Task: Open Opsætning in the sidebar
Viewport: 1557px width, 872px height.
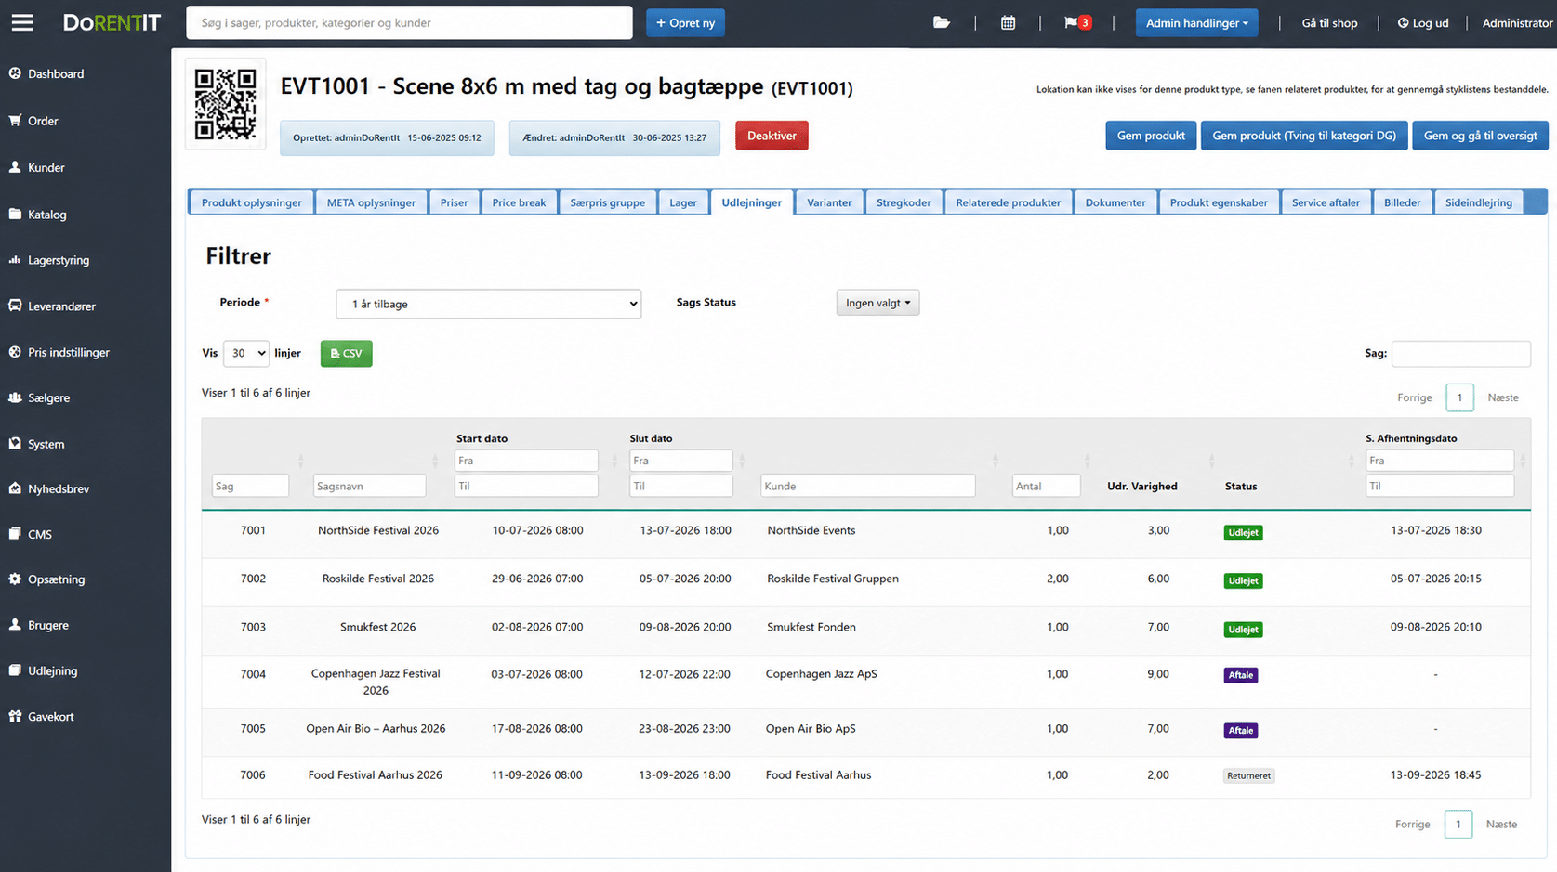Action: (x=56, y=579)
